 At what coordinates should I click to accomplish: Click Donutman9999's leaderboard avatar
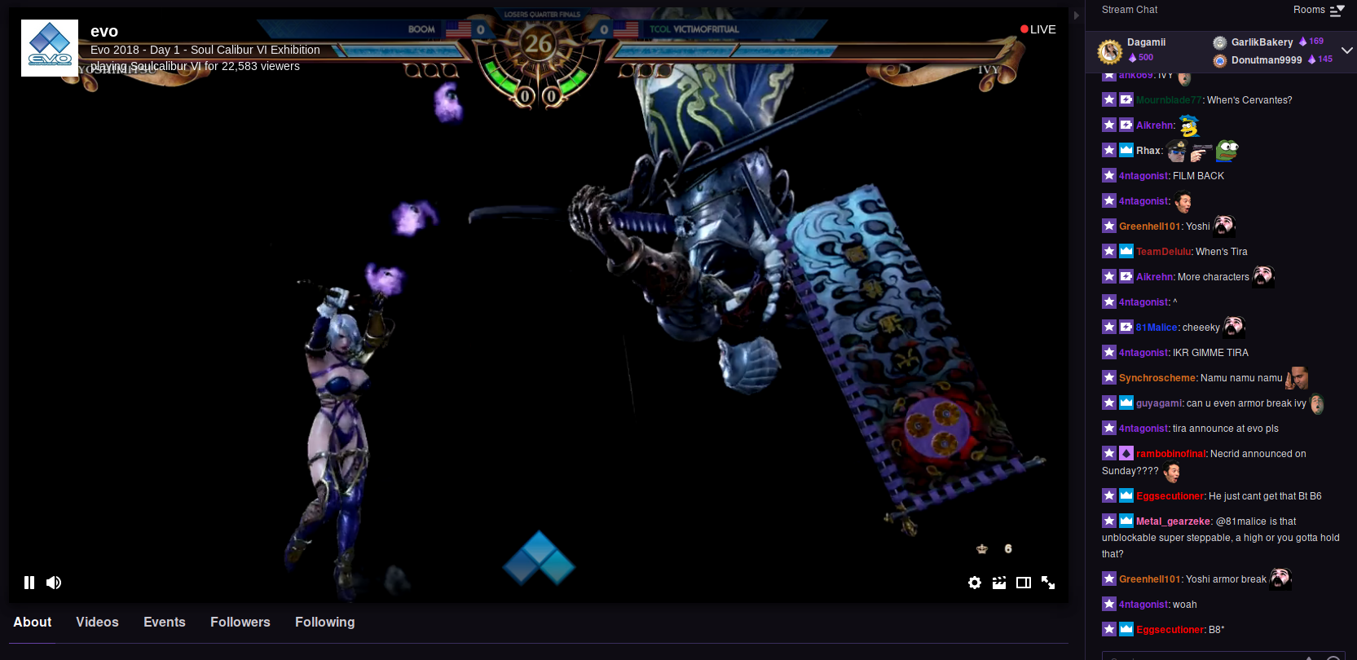pyautogui.click(x=1220, y=60)
